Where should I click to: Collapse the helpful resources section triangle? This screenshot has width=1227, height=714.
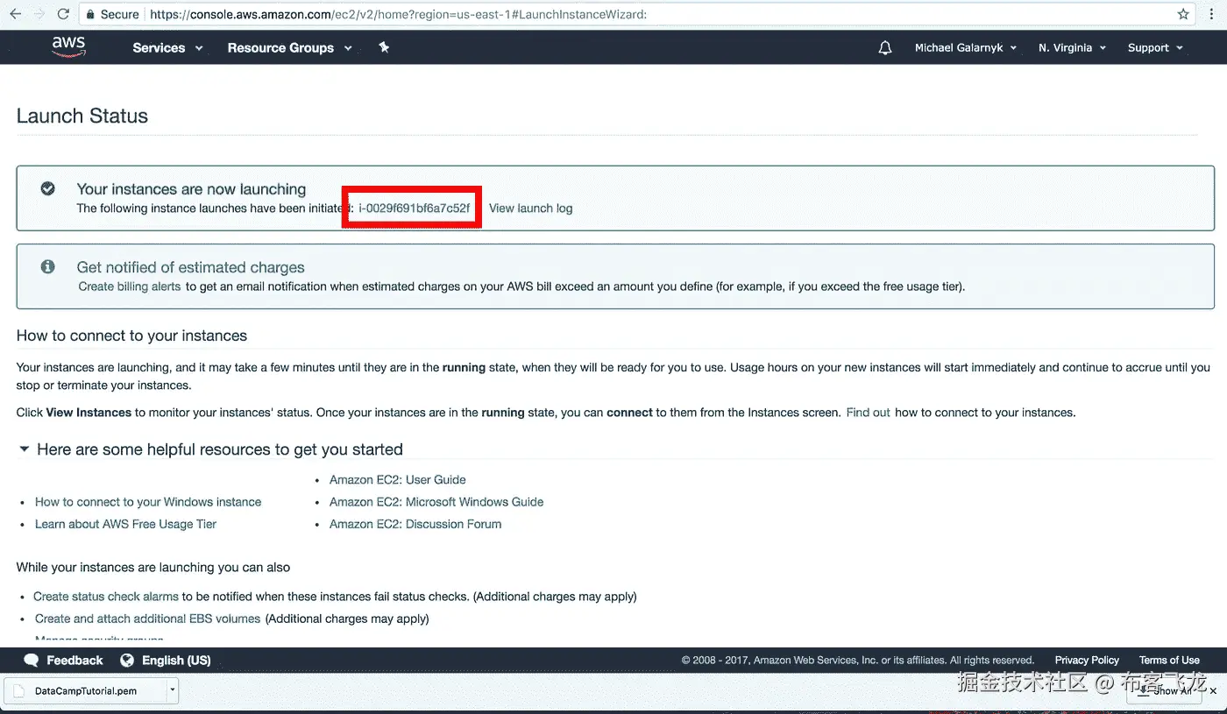25,449
